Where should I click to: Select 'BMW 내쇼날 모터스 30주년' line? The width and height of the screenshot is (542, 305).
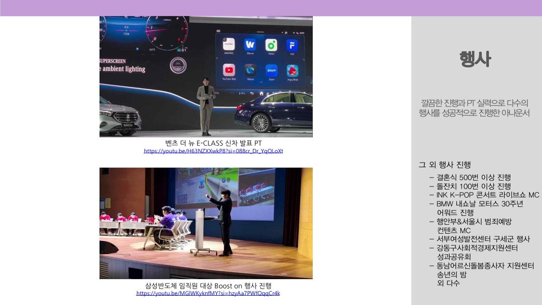pos(480,204)
